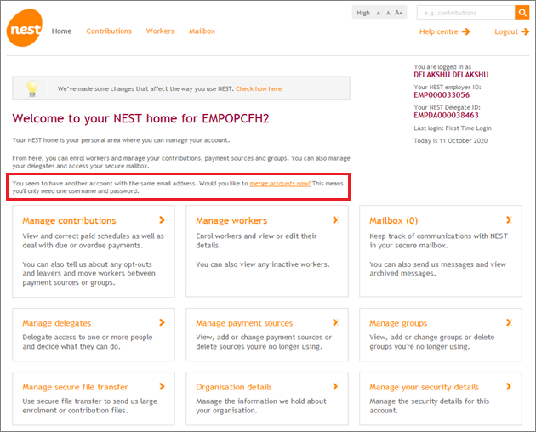The height and width of the screenshot is (432, 536).
Task: Click the Manage groups chevron arrow
Action: pyautogui.click(x=509, y=322)
